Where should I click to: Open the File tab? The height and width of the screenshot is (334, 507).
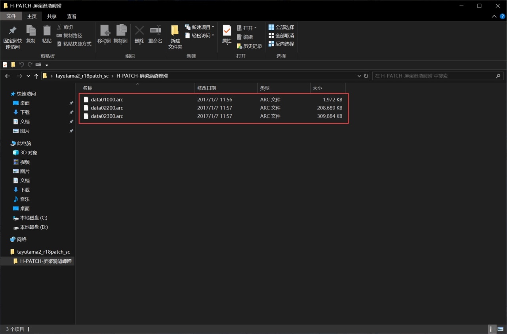click(11, 16)
